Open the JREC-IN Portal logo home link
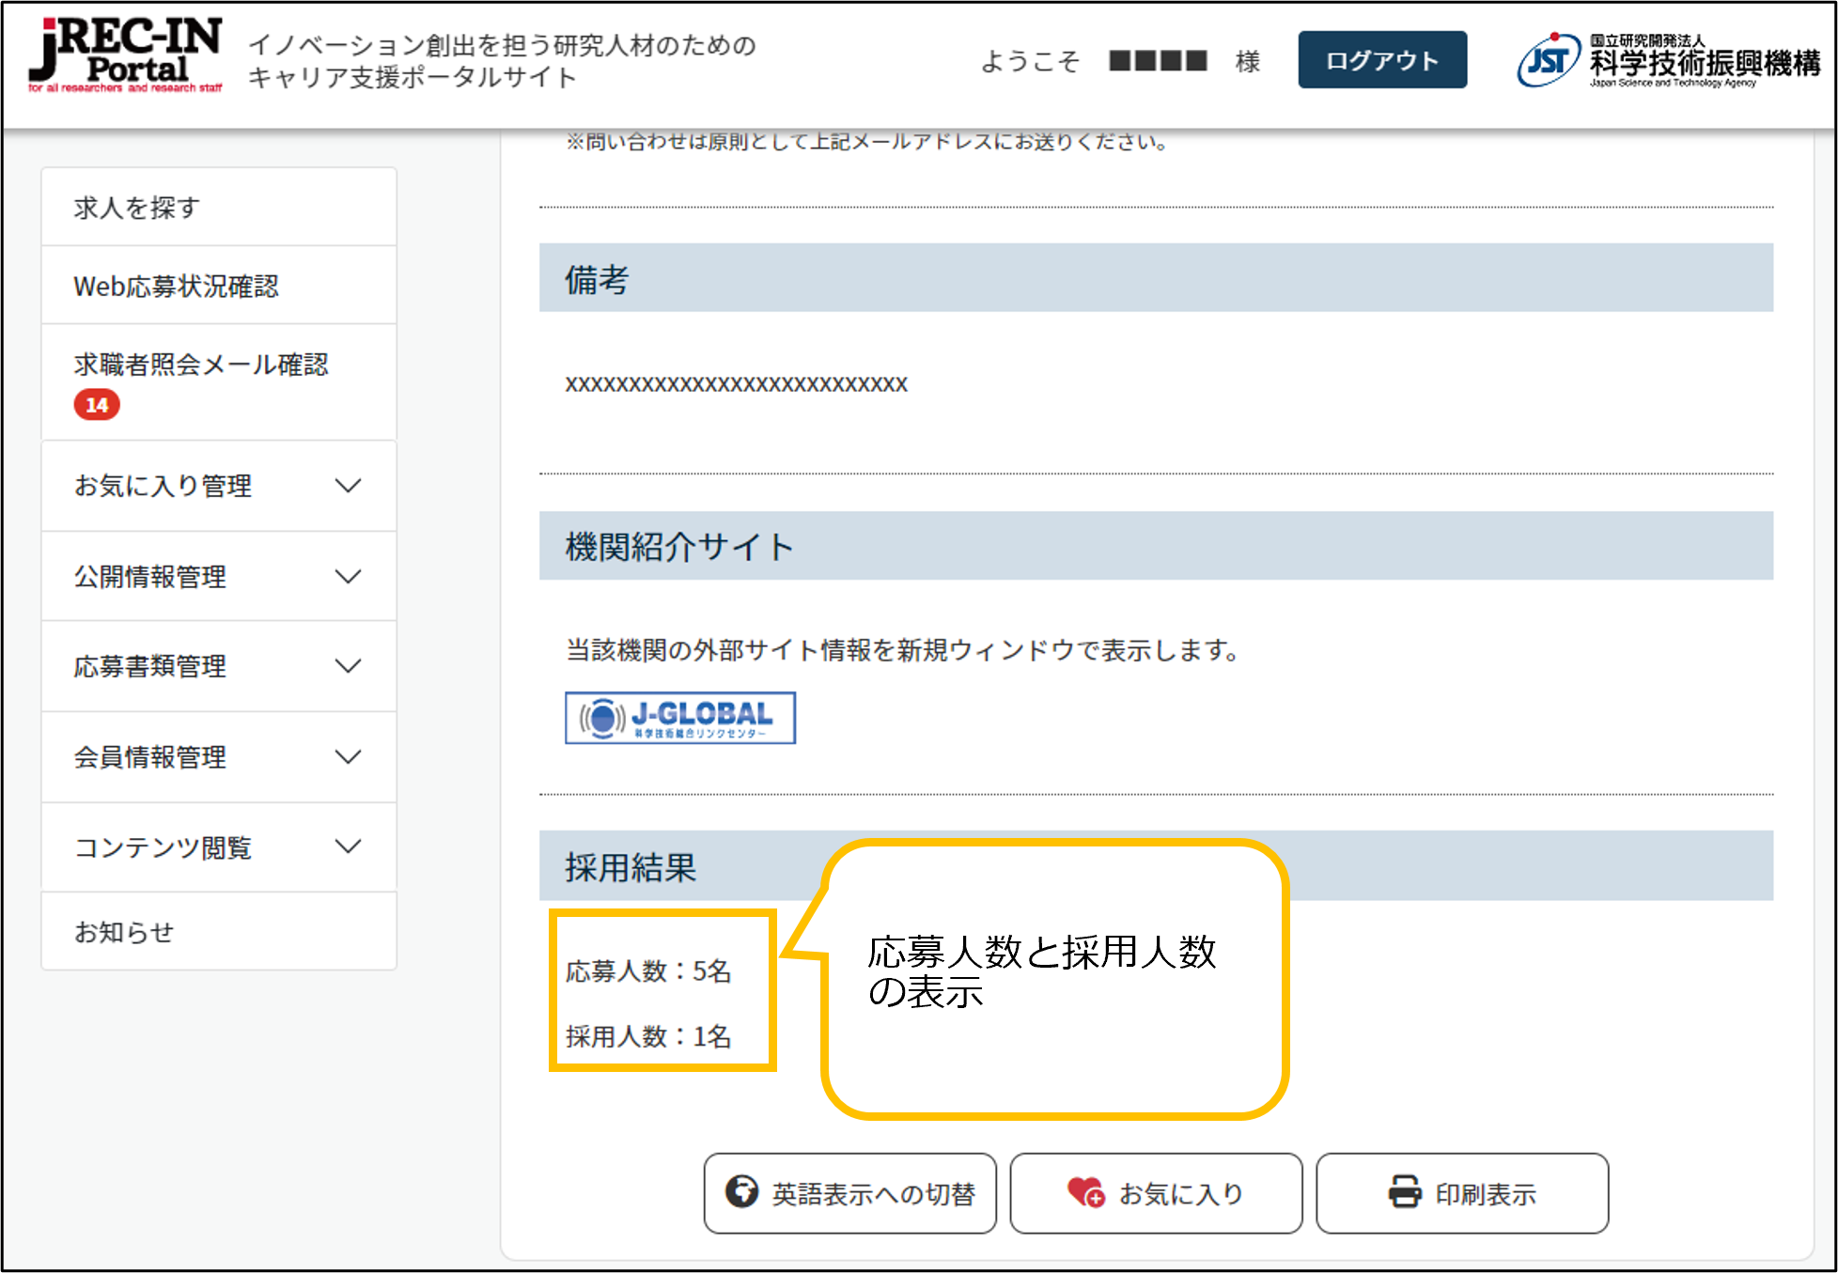The image size is (1838, 1273). tap(125, 55)
